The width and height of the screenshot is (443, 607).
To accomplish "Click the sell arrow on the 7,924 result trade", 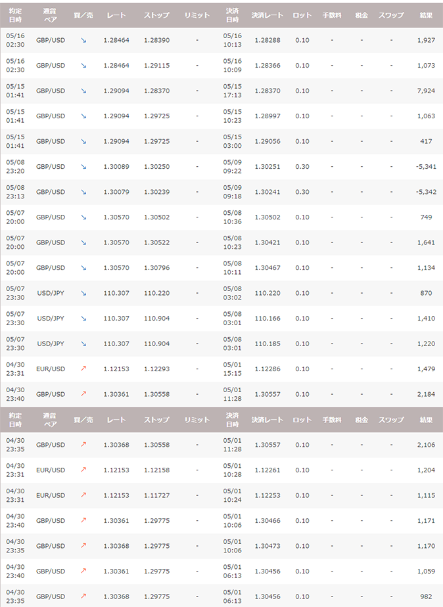I will pos(83,91).
